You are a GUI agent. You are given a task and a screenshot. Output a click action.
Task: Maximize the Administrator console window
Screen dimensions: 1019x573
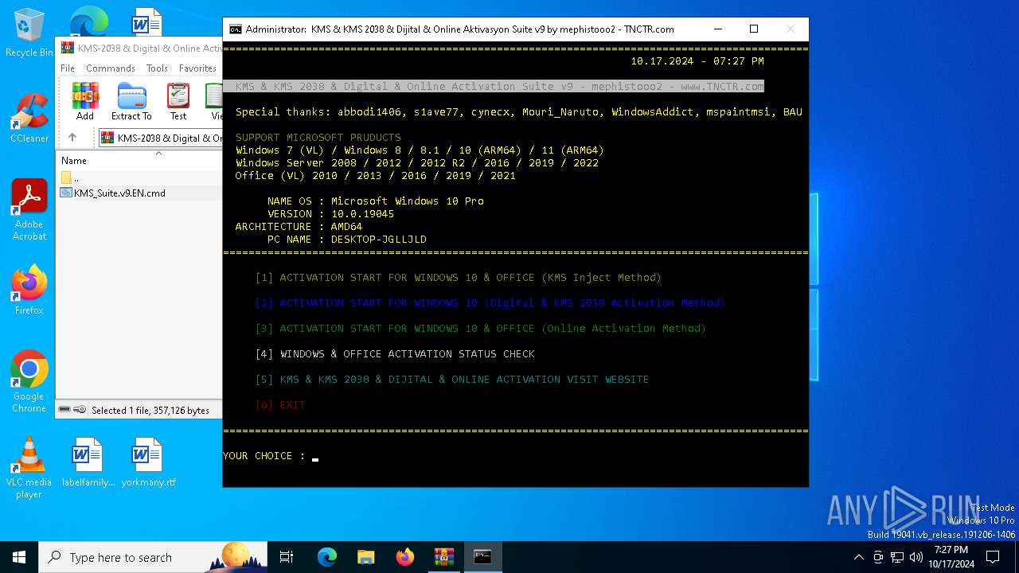coord(754,29)
